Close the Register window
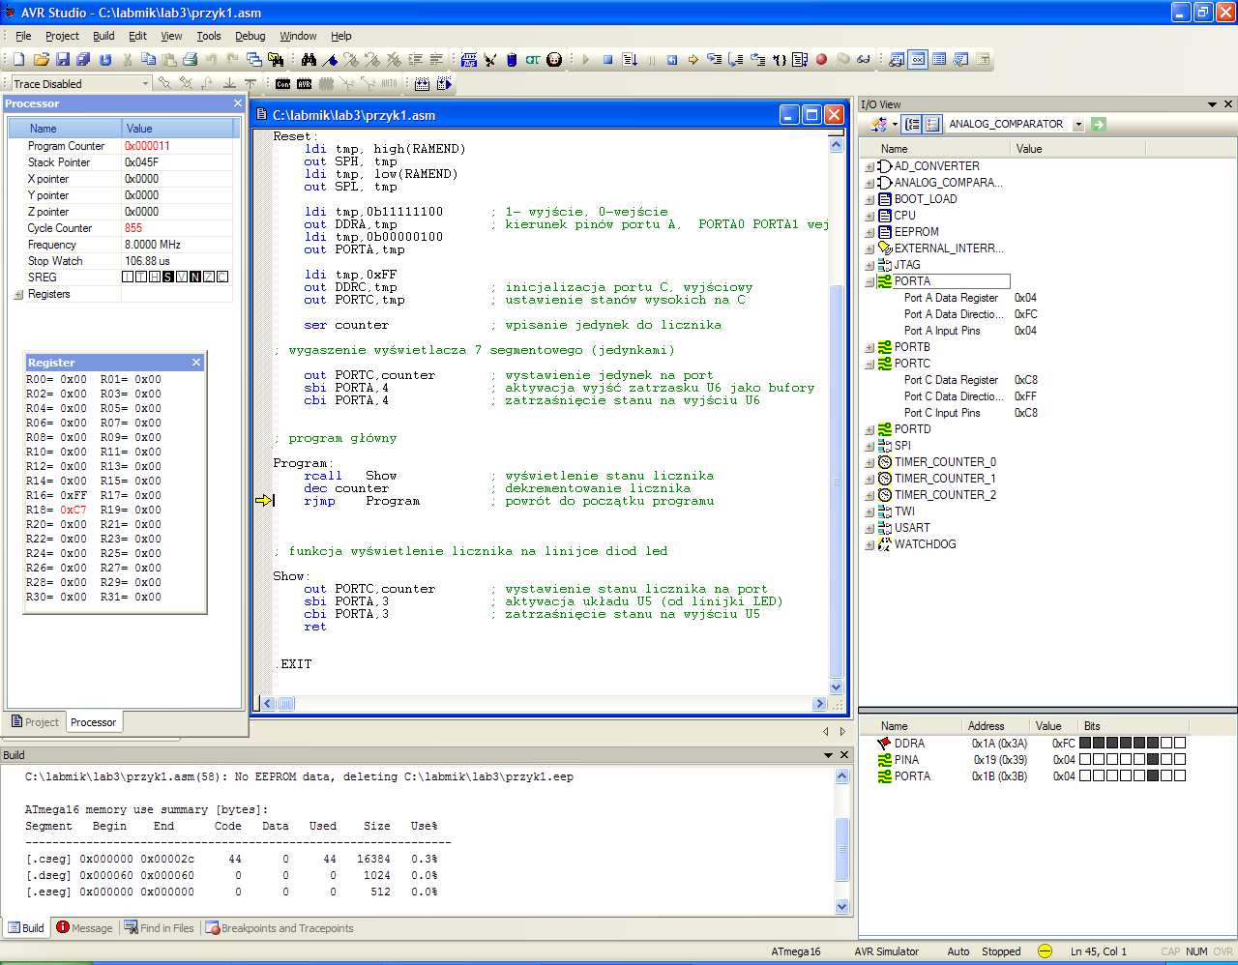Image resolution: width=1238 pixels, height=965 pixels. [x=196, y=363]
